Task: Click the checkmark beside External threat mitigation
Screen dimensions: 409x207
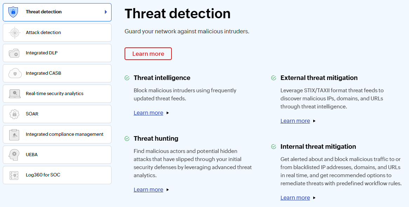Action: [274, 78]
